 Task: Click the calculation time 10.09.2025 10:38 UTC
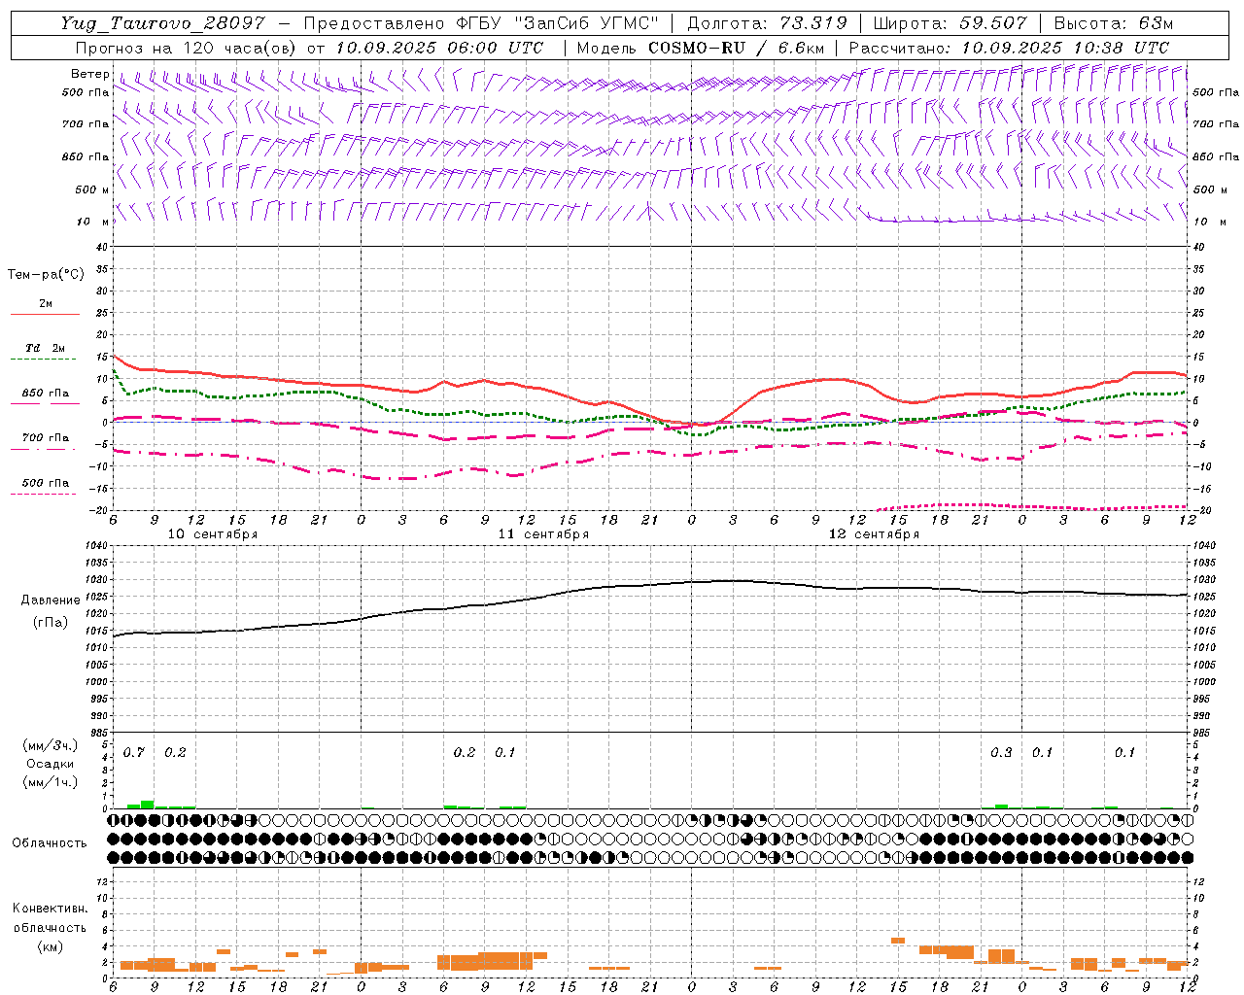(x=1065, y=48)
